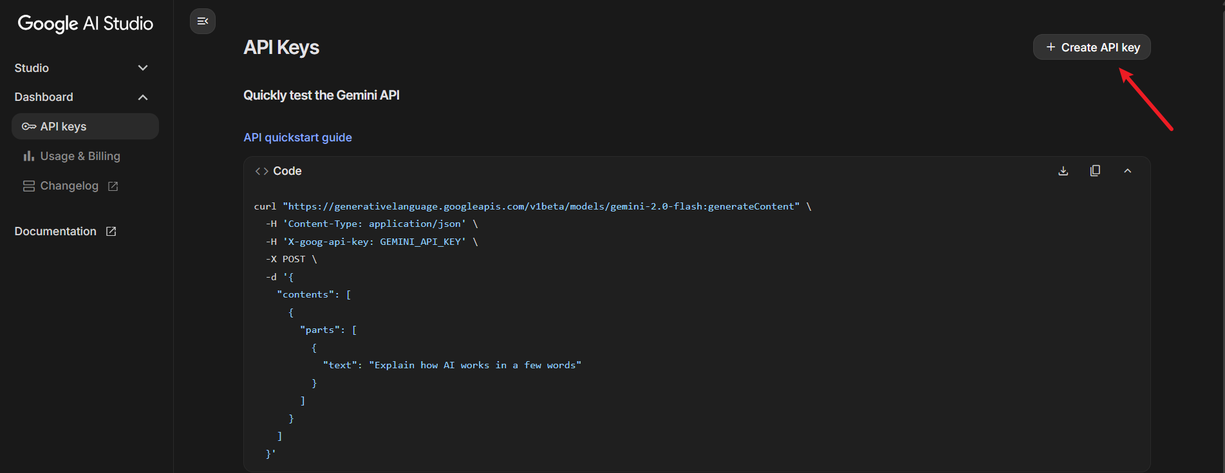
Task: Click the curl URL line in code
Action: (x=532, y=206)
